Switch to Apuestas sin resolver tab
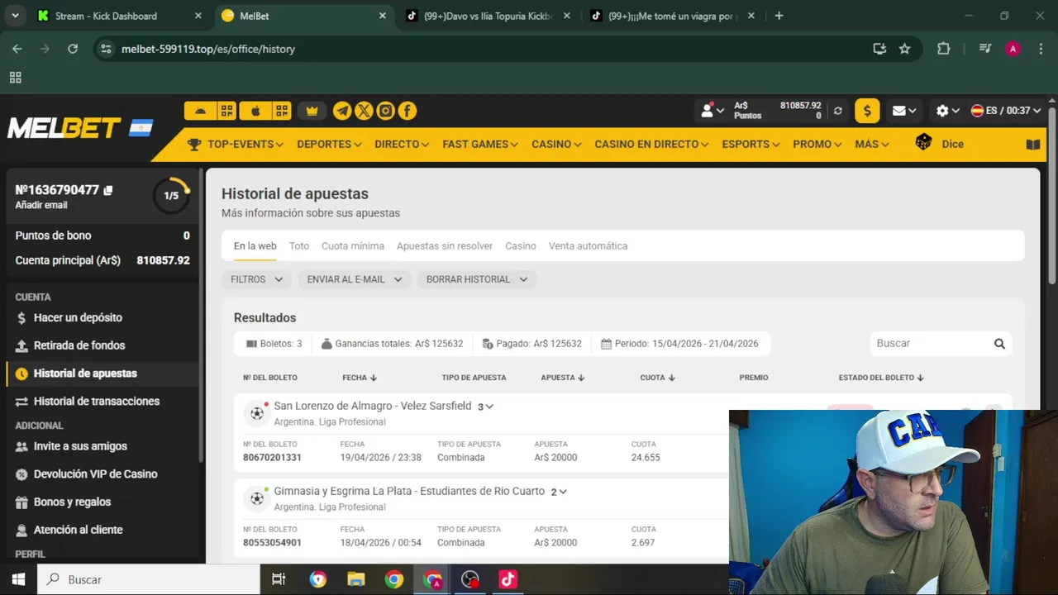Image resolution: width=1058 pixels, height=595 pixels. click(445, 245)
